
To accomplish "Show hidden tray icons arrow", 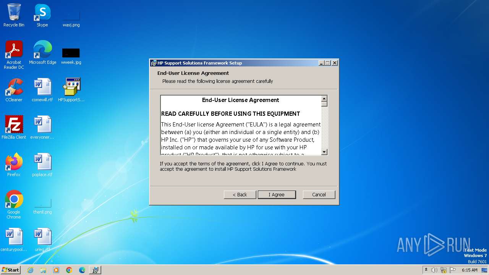I will (426, 270).
